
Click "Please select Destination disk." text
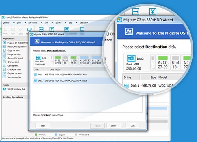(x=49, y=51)
